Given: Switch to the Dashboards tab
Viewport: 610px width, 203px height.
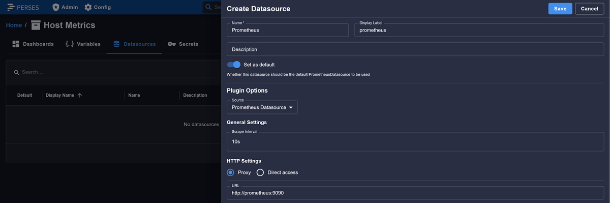Looking at the screenshot, I should click(33, 44).
